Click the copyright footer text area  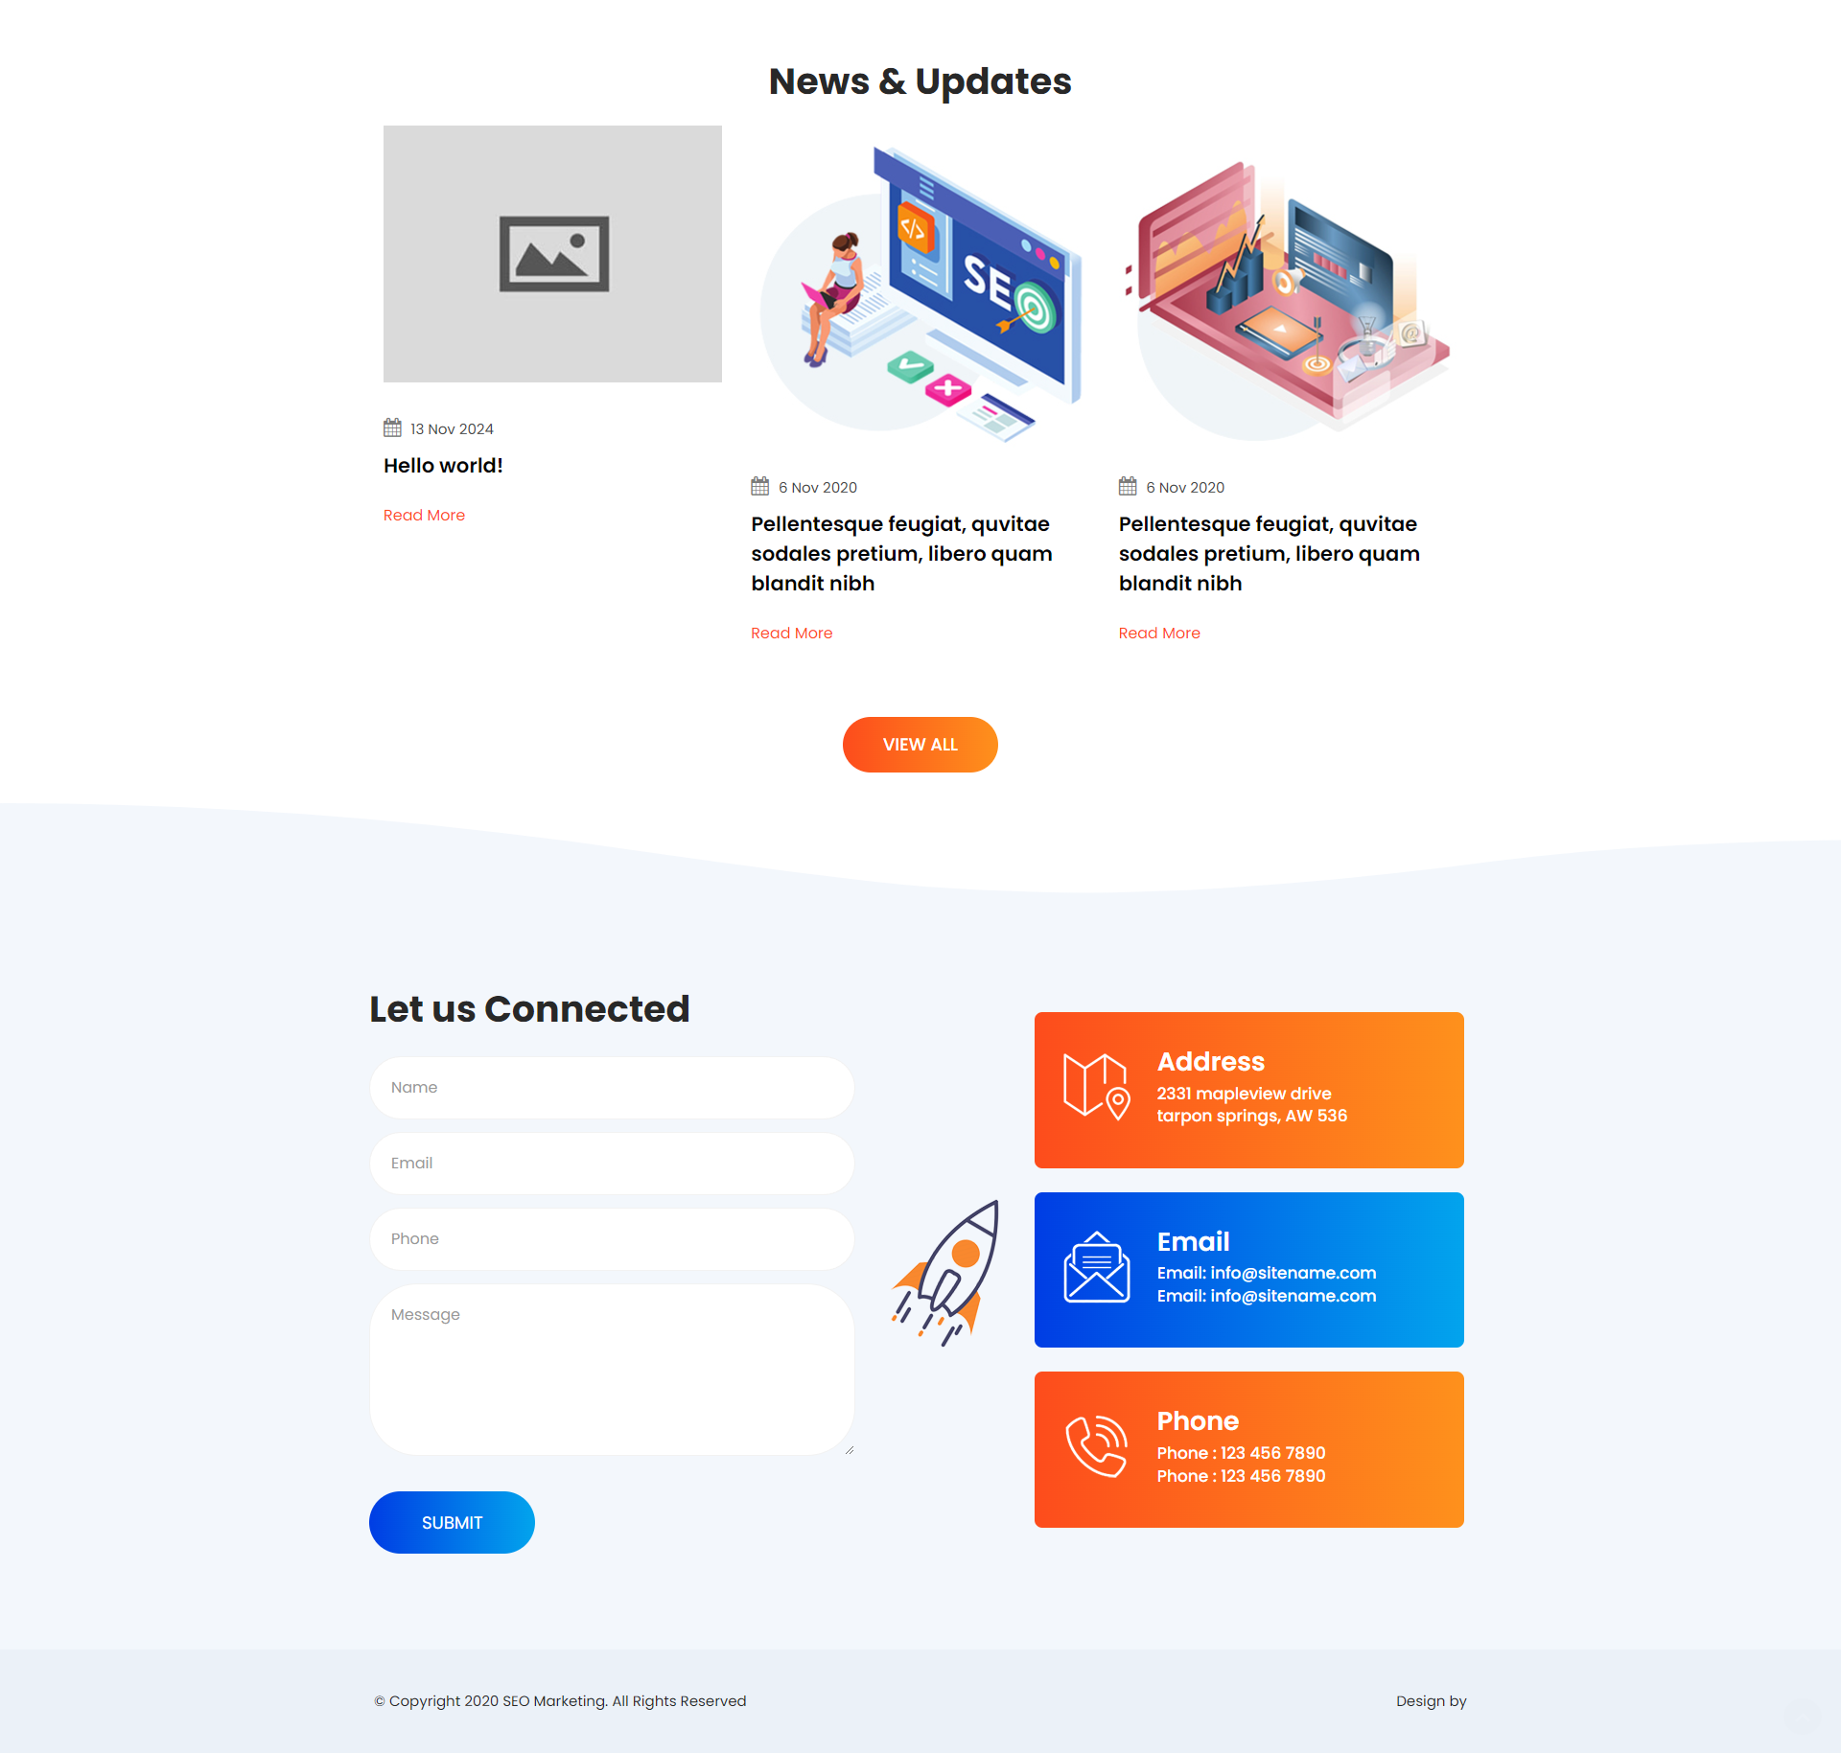click(x=561, y=1700)
